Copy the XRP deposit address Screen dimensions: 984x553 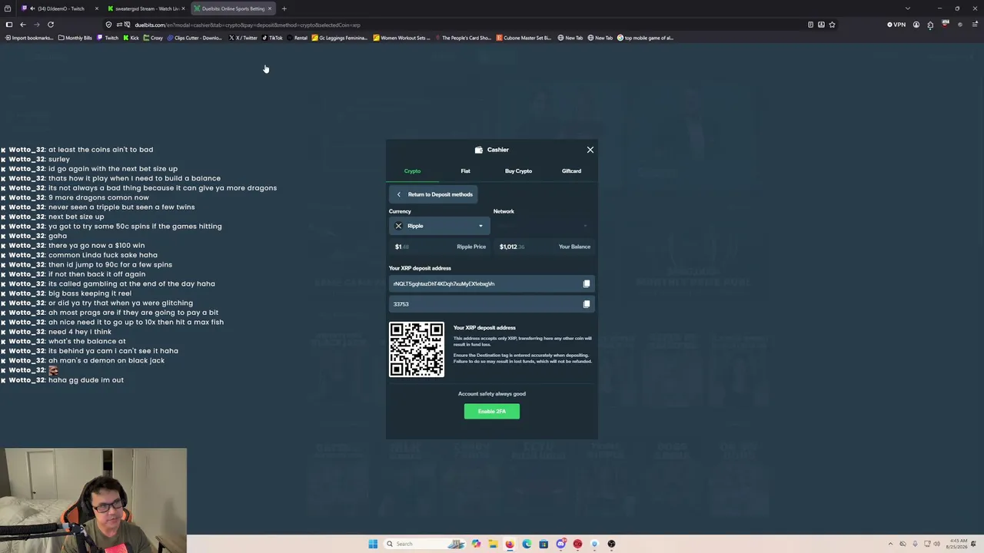click(x=587, y=284)
